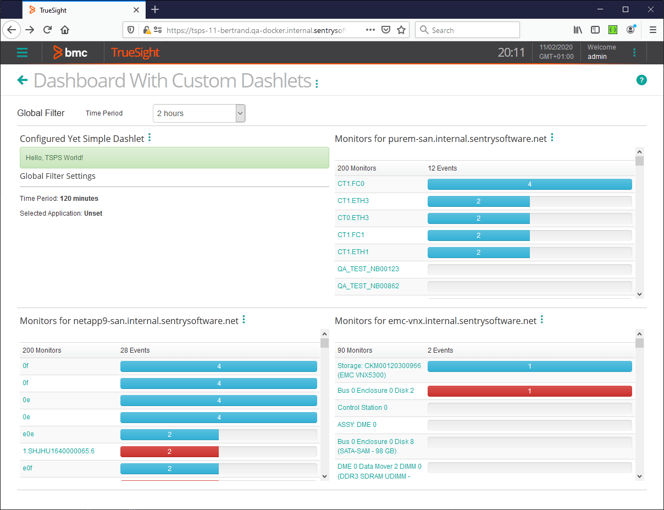Open netapp9-san monitors dashlet options menu
Screen dimensions: 664x510
coord(244,320)
